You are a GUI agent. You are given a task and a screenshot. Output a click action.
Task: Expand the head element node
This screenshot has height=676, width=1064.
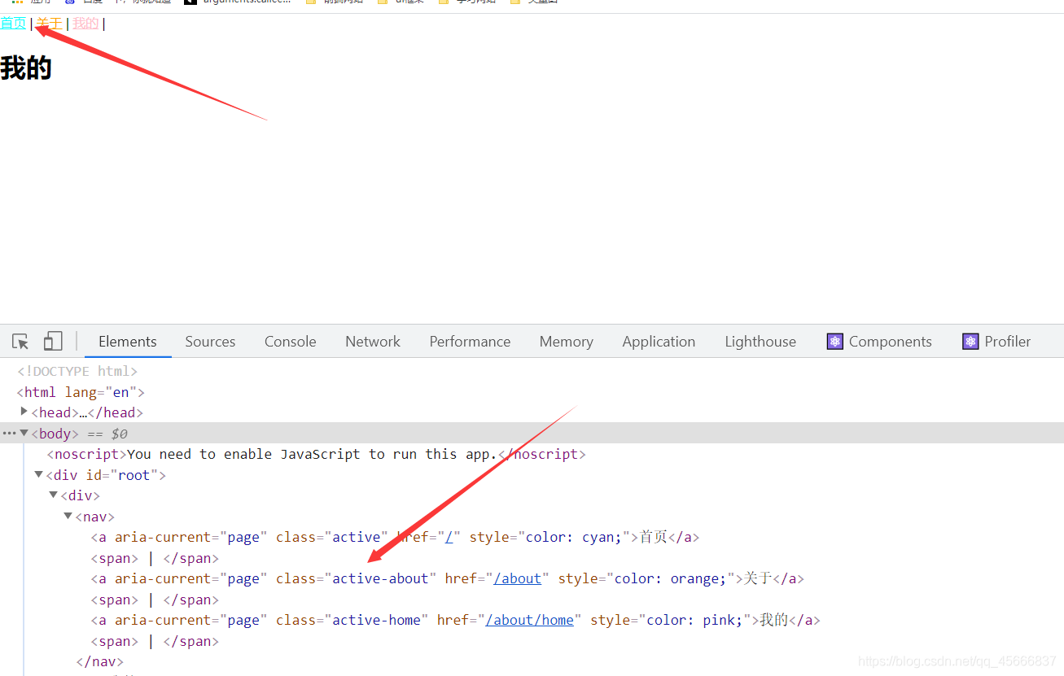[x=24, y=412]
